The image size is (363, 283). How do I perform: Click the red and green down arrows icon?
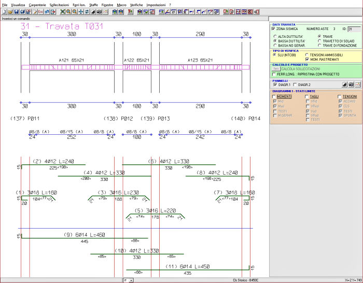[x=130, y=12]
